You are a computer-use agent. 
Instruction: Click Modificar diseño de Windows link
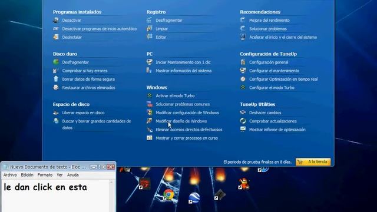[181, 121]
